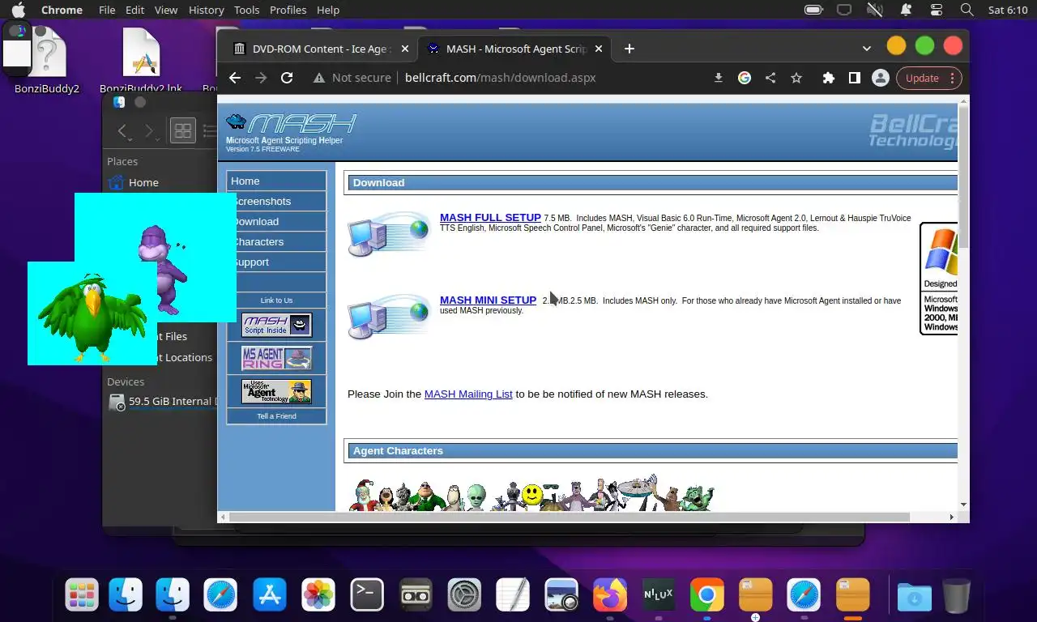Viewport: 1037px width, 622px height.
Task: Open the Chrome profile avatar
Action: [880, 78]
